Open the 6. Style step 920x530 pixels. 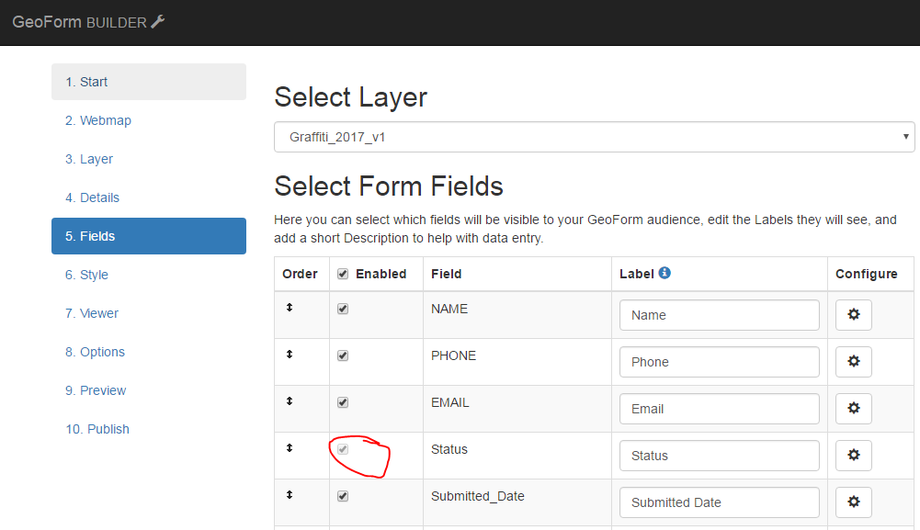coord(86,275)
